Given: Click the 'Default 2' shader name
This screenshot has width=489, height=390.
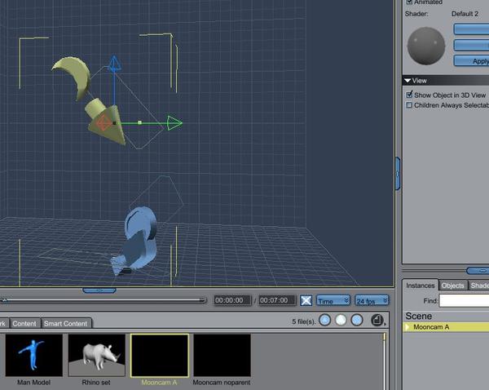Looking at the screenshot, I should tap(465, 14).
